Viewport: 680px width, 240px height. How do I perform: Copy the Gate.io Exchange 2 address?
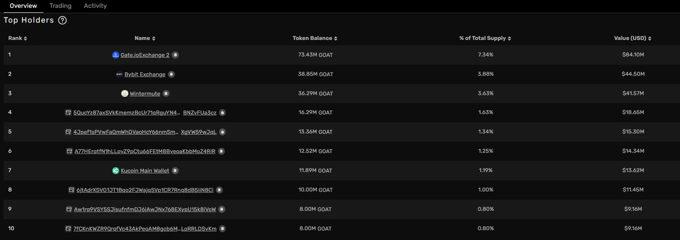(175, 55)
